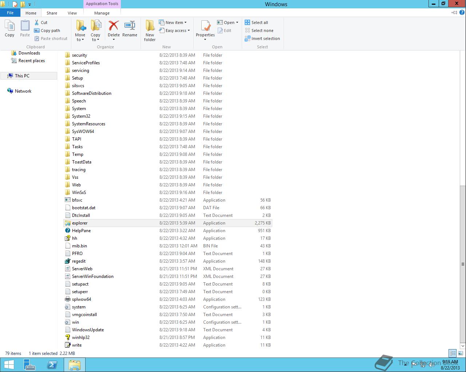Open the File menu

[10, 13]
